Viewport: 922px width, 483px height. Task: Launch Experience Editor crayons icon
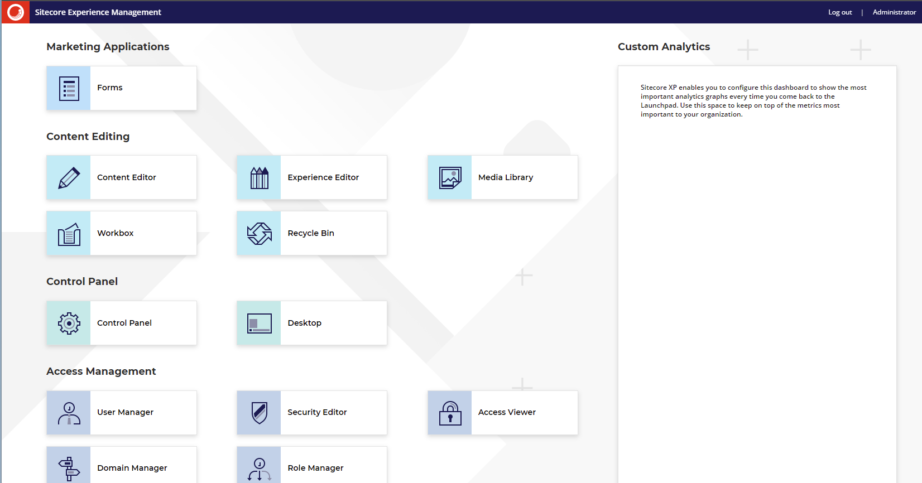pyautogui.click(x=259, y=177)
